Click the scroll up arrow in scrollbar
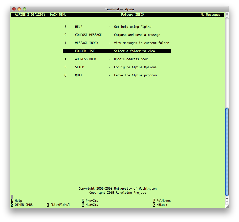This screenshot has width=239, height=222. (x=227, y=198)
